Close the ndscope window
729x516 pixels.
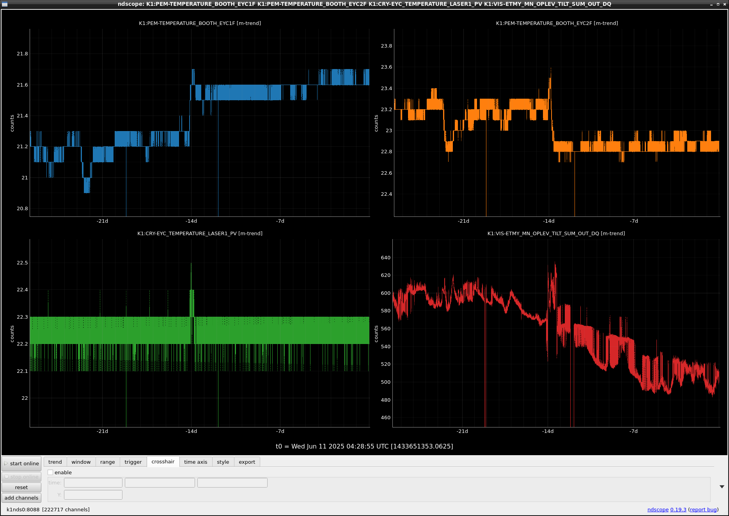(x=724, y=4)
